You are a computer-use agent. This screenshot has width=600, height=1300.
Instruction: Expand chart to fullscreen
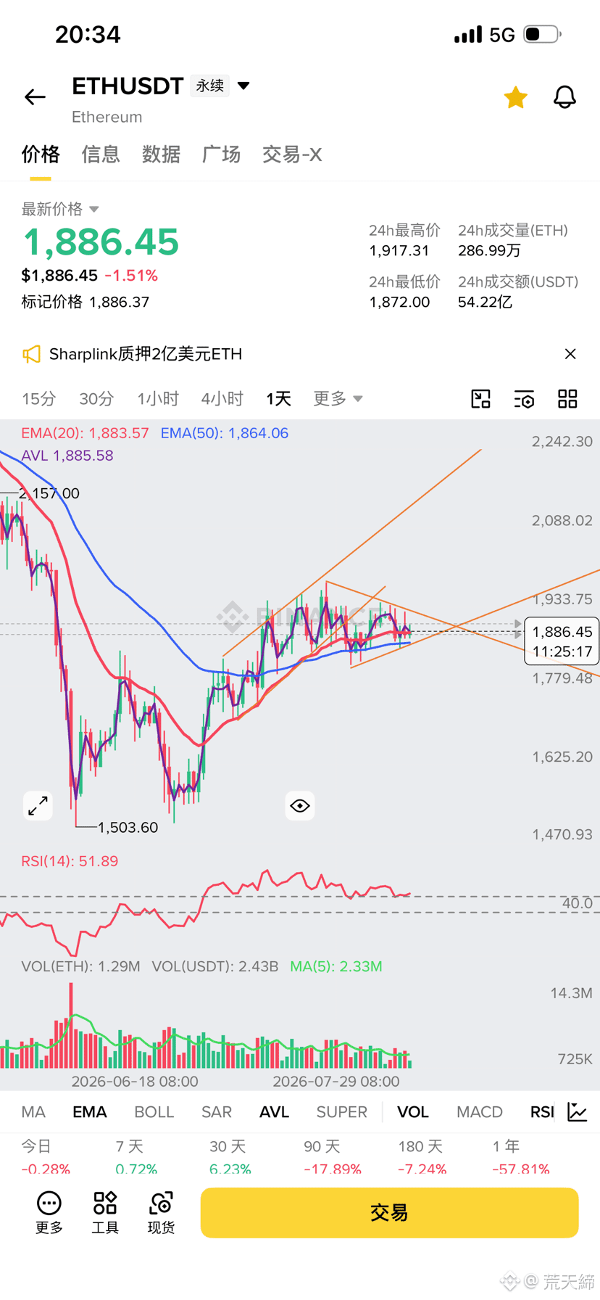[x=38, y=805]
